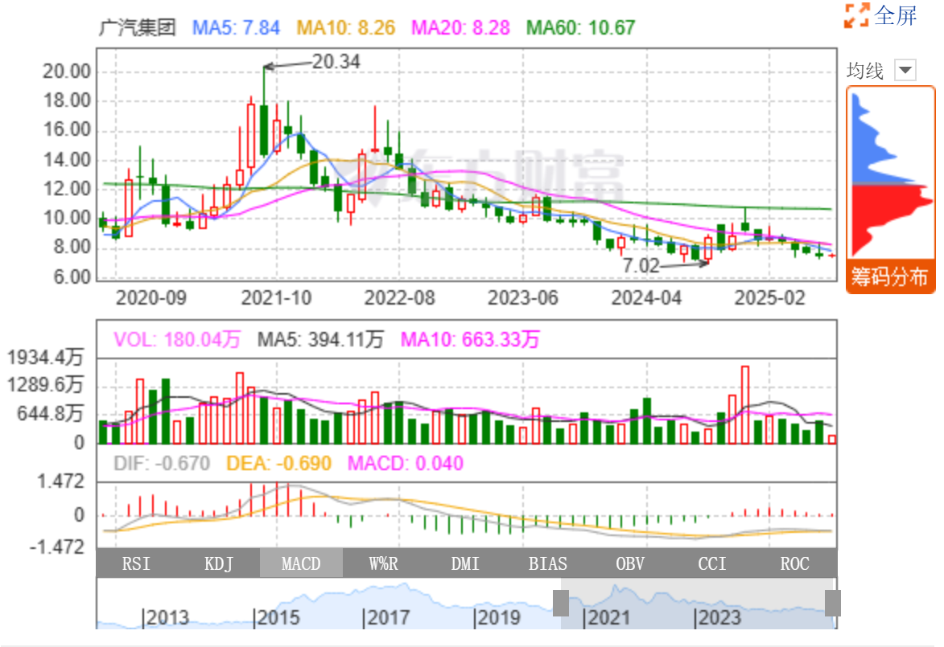The height and width of the screenshot is (647, 944).
Task: Switch indicator to BIAS tab
Action: (x=548, y=563)
